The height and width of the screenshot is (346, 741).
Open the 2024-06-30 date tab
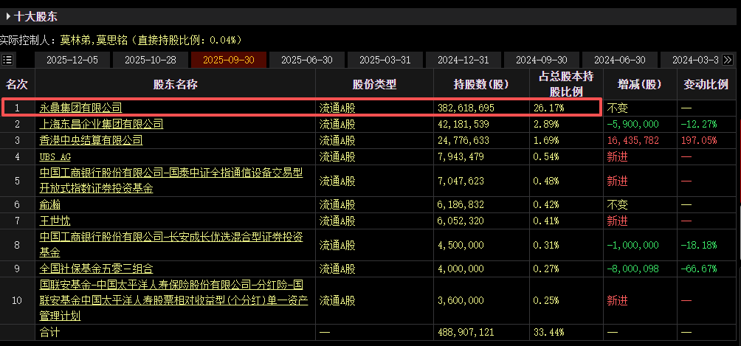pos(619,60)
